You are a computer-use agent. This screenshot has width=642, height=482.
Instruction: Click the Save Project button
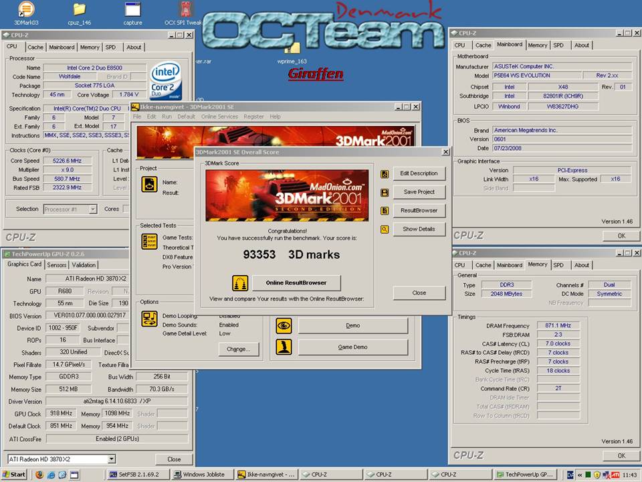click(x=419, y=192)
